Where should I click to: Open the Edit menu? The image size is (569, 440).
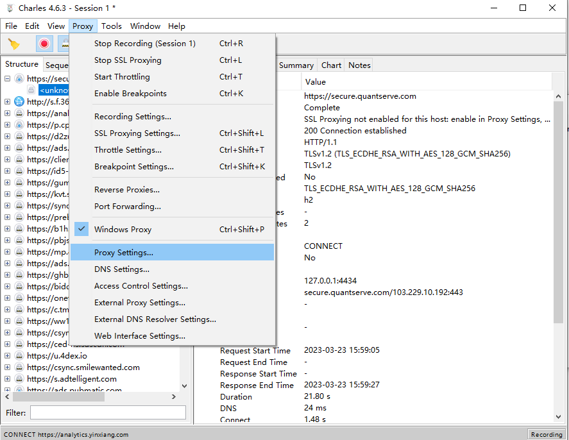point(32,26)
